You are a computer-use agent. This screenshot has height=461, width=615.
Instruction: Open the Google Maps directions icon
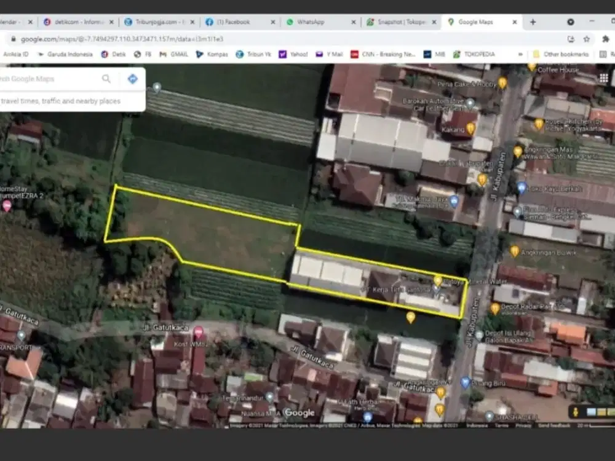pos(133,79)
